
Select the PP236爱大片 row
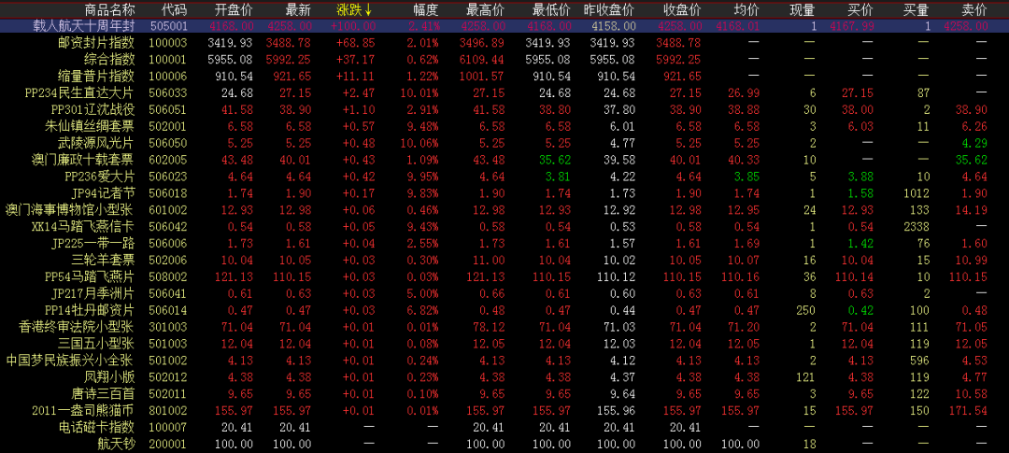(504, 177)
